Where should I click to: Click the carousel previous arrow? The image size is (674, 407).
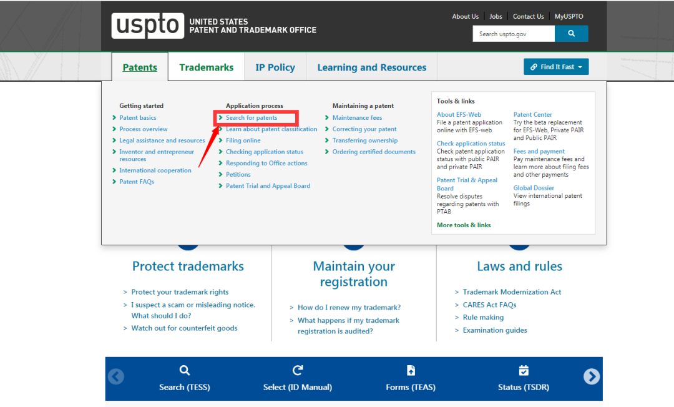[x=116, y=376]
